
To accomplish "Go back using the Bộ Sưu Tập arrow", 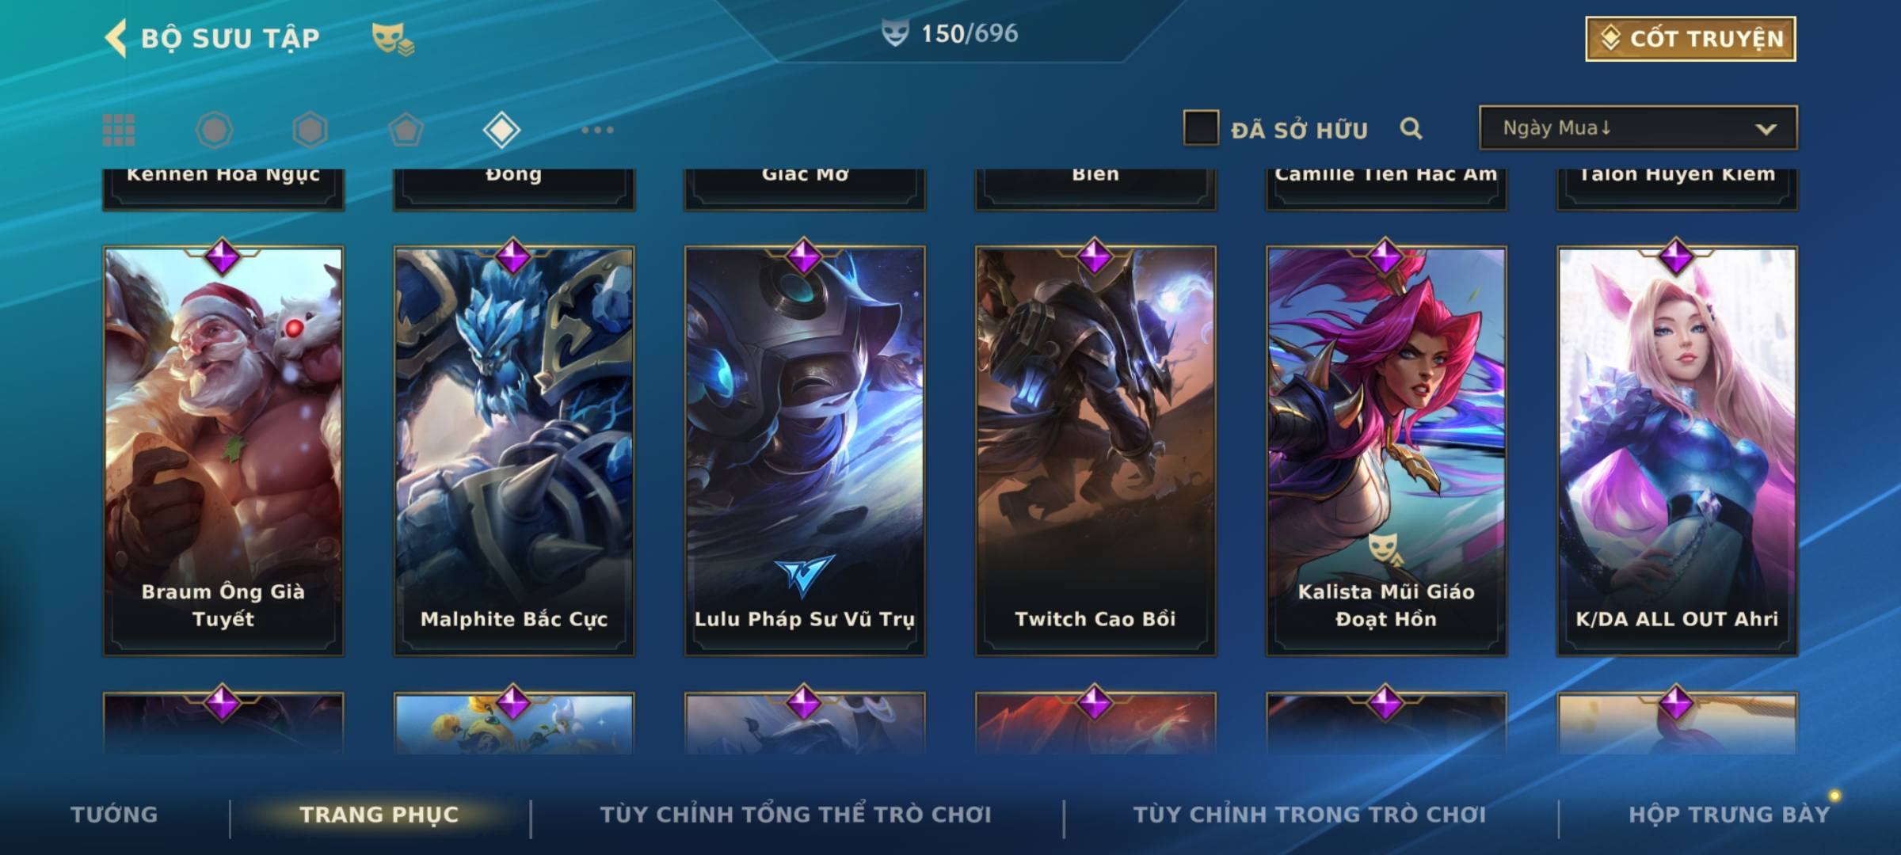I will click(116, 39).
